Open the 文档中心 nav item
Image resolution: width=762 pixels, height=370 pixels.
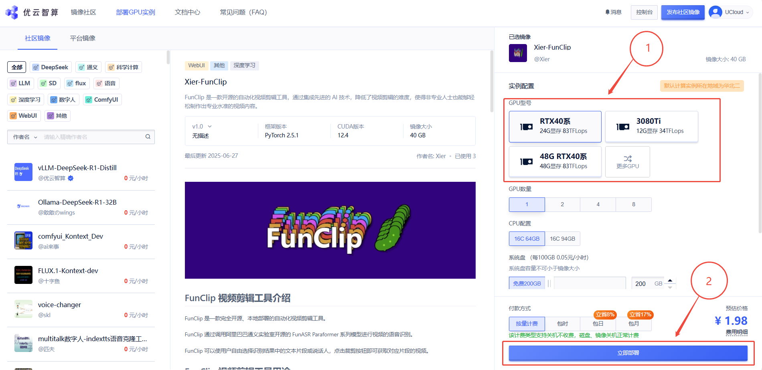click(187, 12)
